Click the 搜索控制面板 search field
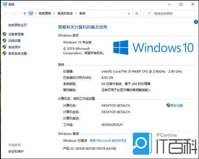The image size is (199, 159). 169,13
